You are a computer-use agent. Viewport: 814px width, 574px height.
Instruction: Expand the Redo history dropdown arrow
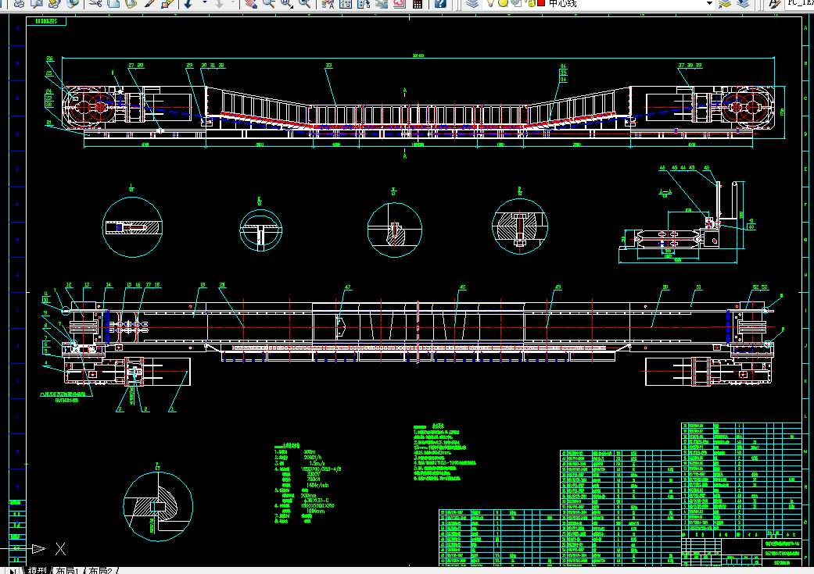tap(232, 3)
